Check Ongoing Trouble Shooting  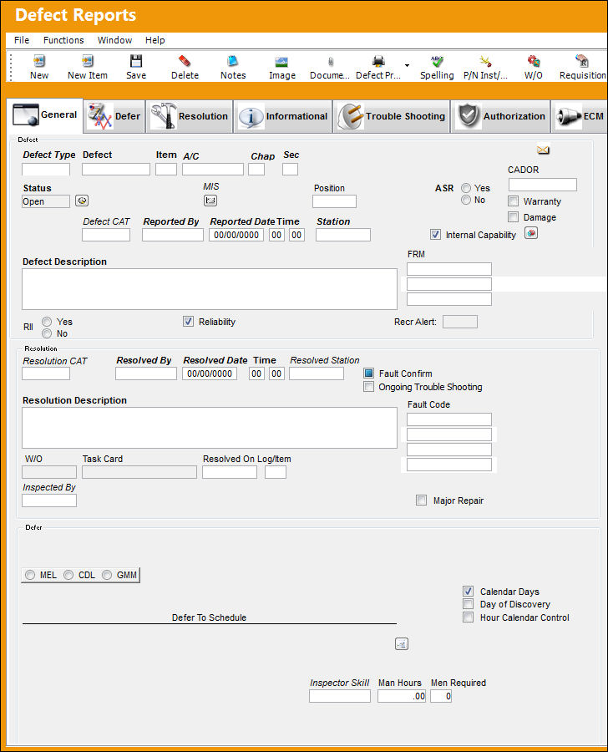click(368, 387)
